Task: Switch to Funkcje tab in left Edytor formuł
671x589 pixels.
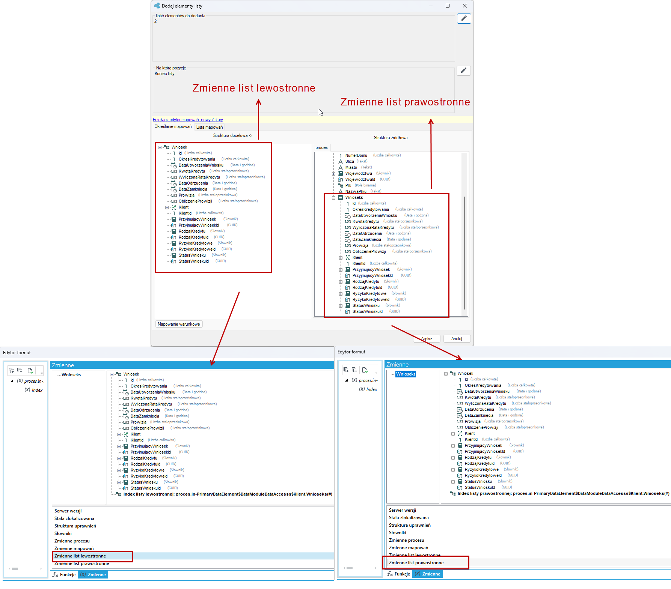Action: 64,575
